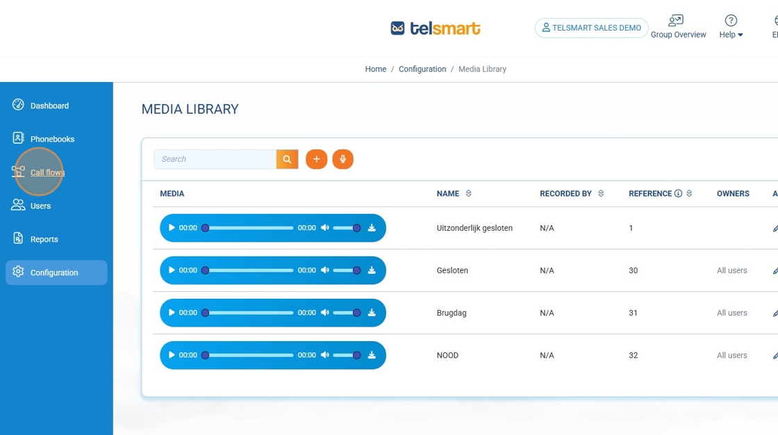Mute the Gesloten audio player

[x=324, y=270]
